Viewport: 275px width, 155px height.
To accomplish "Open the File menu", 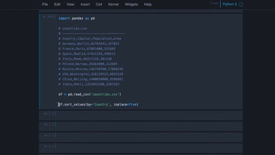I will [x=45, y=4].
